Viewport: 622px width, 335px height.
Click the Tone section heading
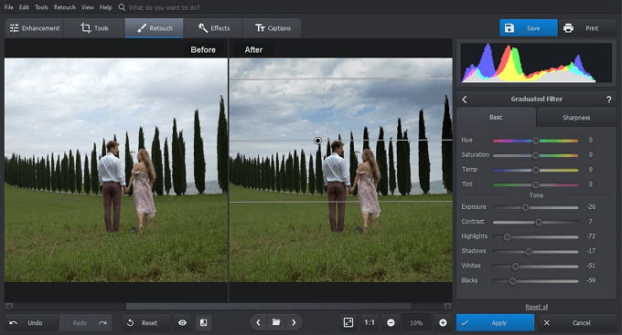[x=536, y=195]
